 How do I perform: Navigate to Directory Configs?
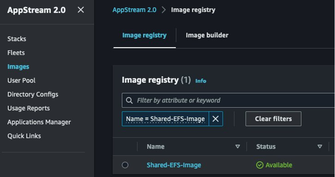point(33,95)
